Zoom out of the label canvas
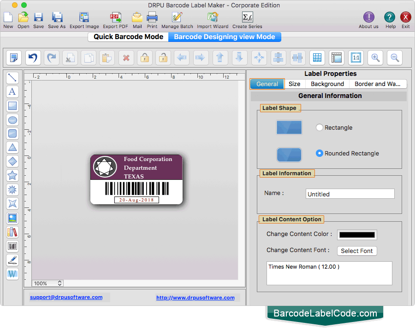415x328 pixels. click(395, 58)
